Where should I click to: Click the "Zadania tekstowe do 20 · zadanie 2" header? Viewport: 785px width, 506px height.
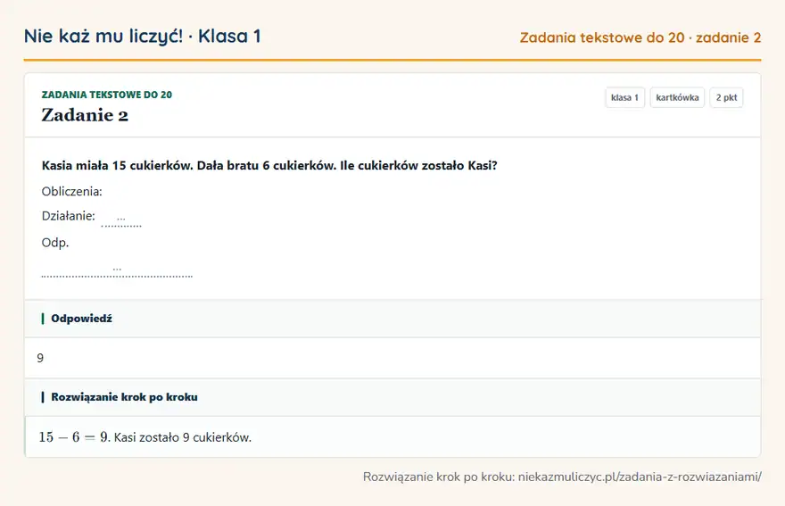click(640, 37)
